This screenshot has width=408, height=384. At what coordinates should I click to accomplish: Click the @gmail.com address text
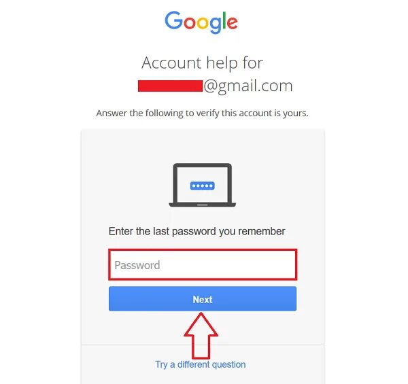[248, 86]
